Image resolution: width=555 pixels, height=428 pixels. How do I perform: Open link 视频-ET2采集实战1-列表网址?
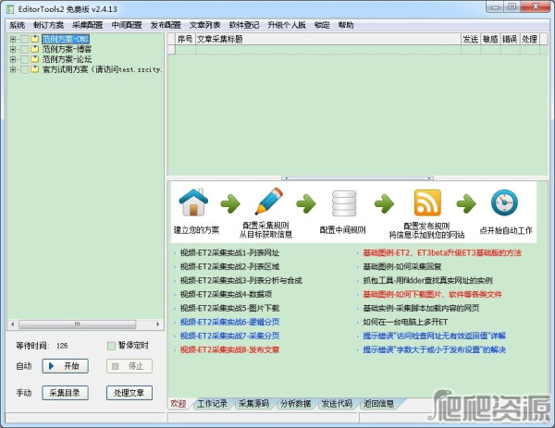point(229,253)
